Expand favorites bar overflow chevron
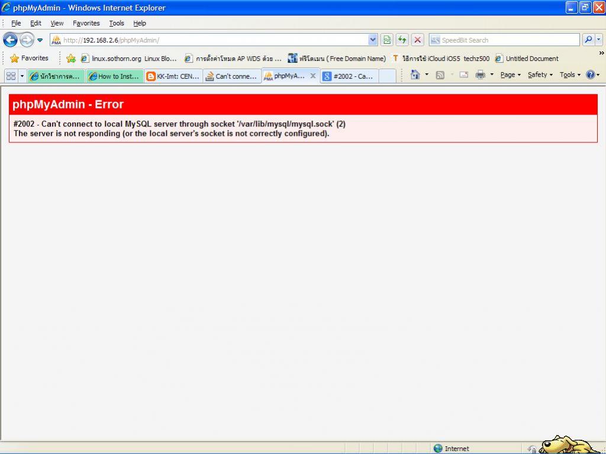The width and height of the screenshot is (606, 454). (601, 53)
